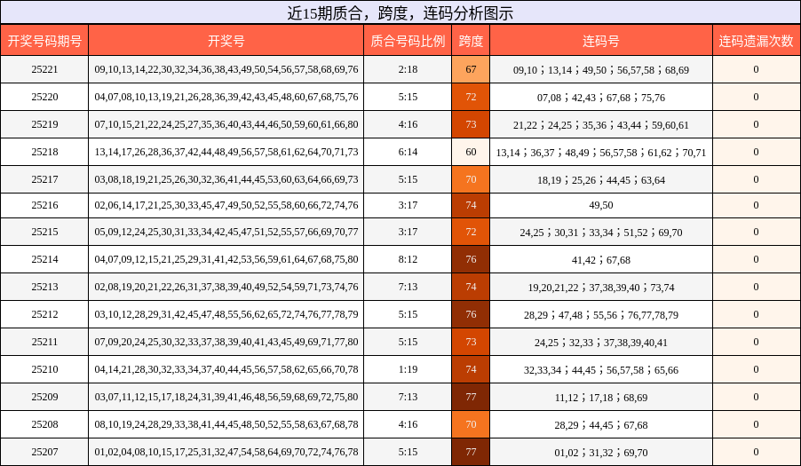Click consecutive numbers 11,12；17,18；68,69
This screenshot has width=801, height=466.
click(601, 398)
